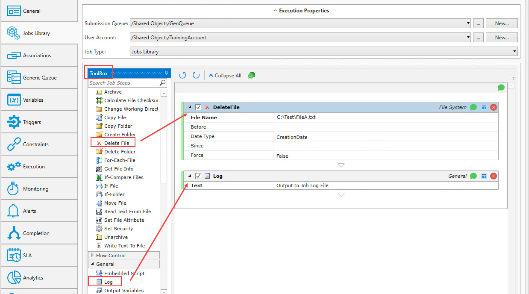
Task: Select Get File Info step in ToolBox
Action: (x=118, y=169)
